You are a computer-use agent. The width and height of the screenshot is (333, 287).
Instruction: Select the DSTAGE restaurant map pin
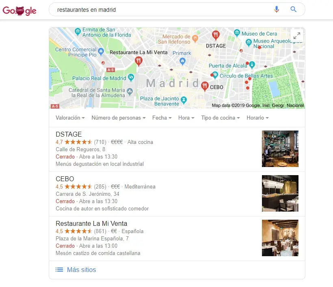(216, 35)
